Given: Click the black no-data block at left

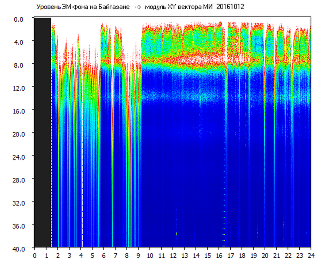Looking at the screenshot, I should tap(43, 132).
